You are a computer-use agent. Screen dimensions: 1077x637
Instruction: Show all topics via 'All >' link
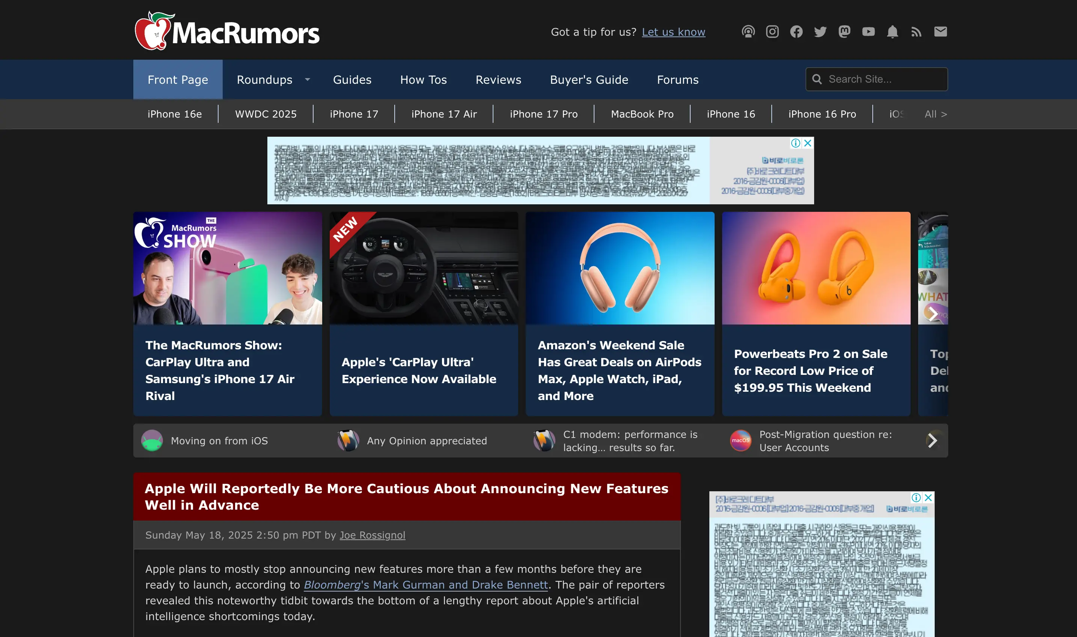click(x=935, y=114)
